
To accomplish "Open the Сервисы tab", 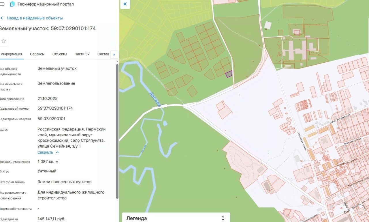I will 37,54.
